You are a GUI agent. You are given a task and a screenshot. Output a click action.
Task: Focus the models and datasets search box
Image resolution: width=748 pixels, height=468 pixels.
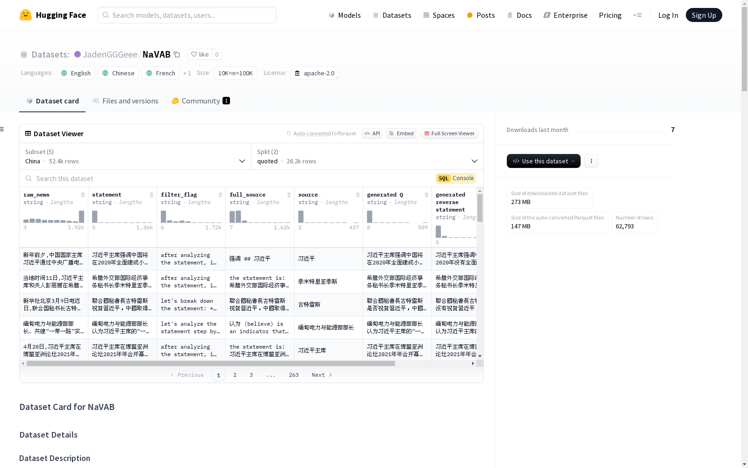click(x=187, y=15)
